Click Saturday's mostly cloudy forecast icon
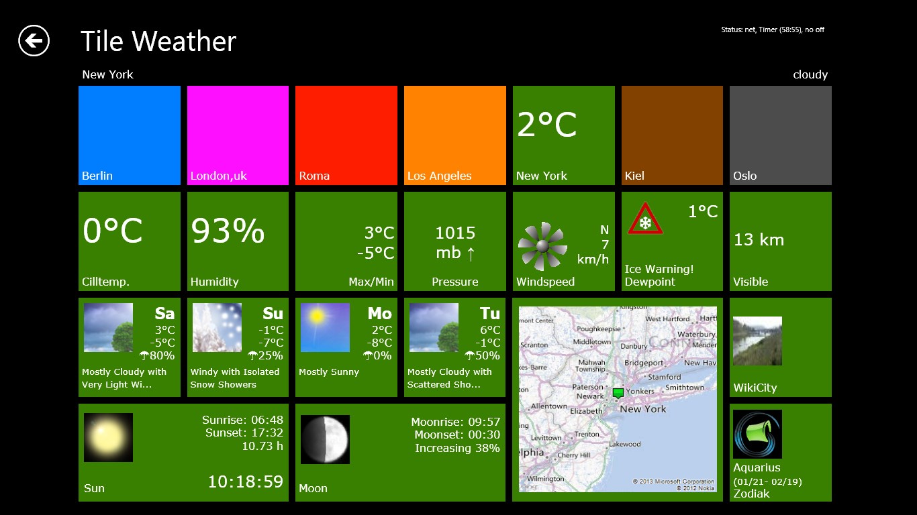The height and width of the screenshot is (515, 917). [108, 327]
